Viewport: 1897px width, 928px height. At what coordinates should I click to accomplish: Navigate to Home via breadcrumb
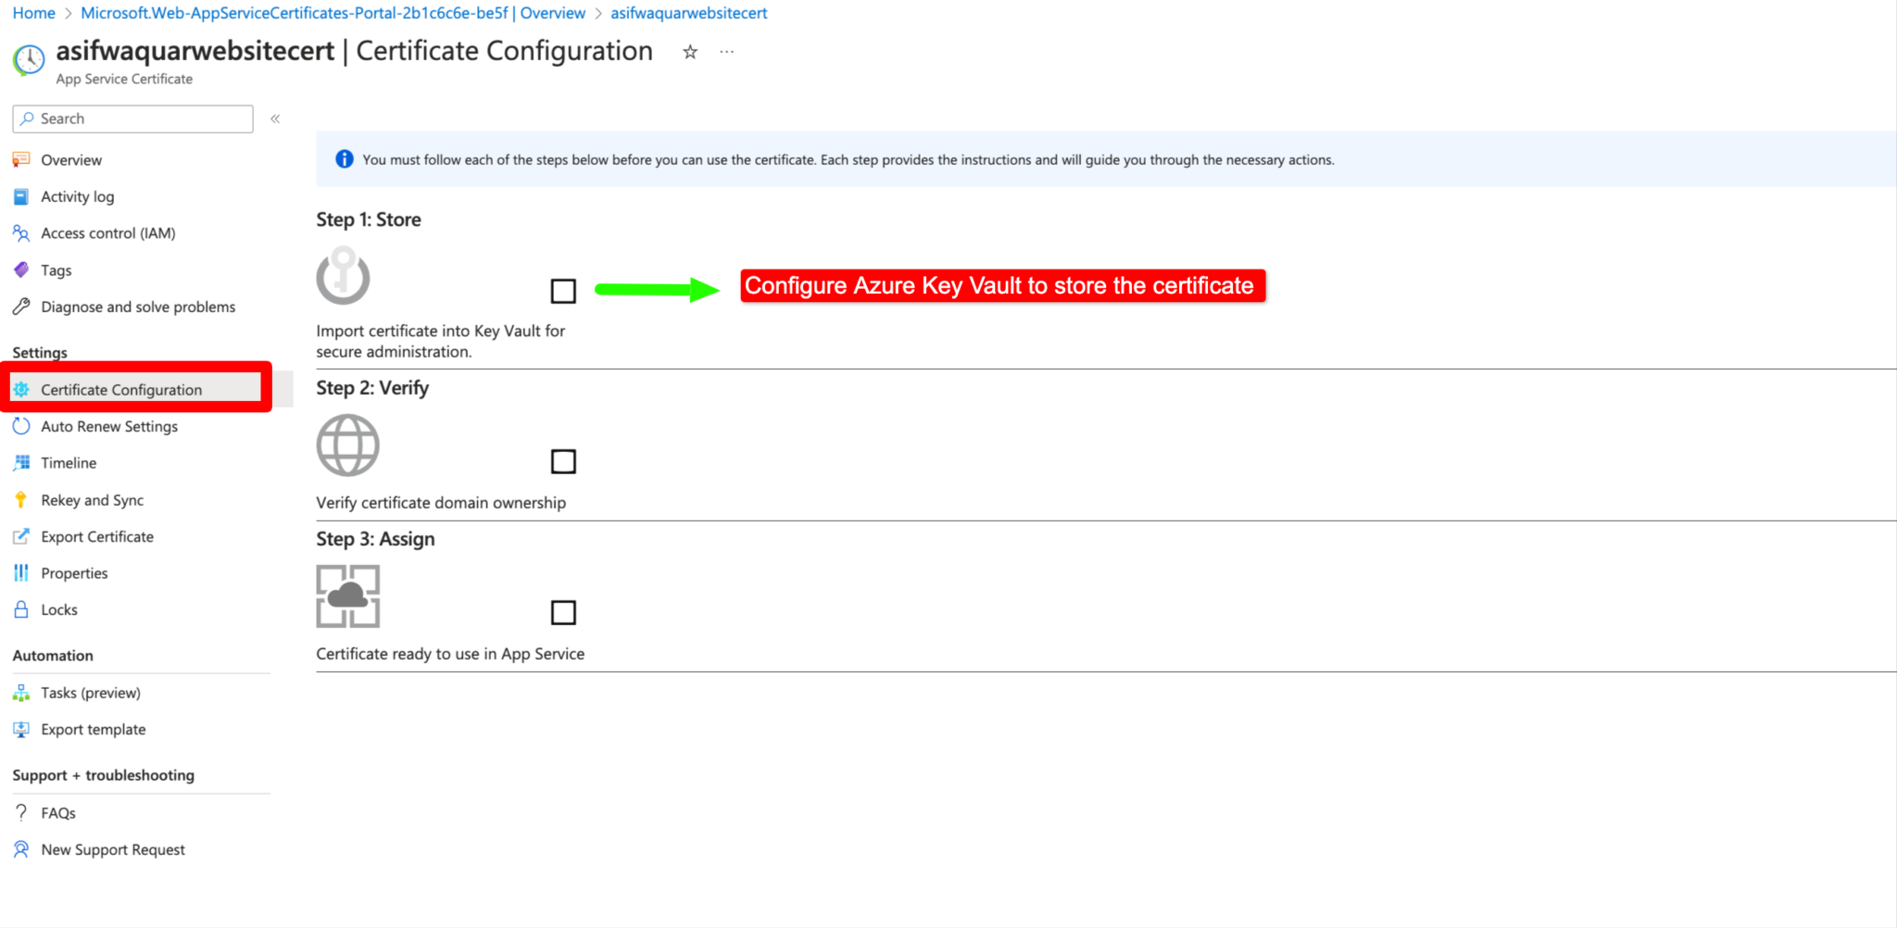pos(33,13)
